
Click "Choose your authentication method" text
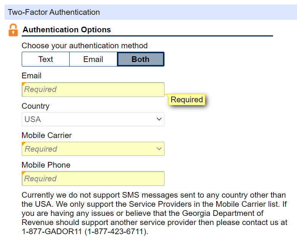coord(85,46)
